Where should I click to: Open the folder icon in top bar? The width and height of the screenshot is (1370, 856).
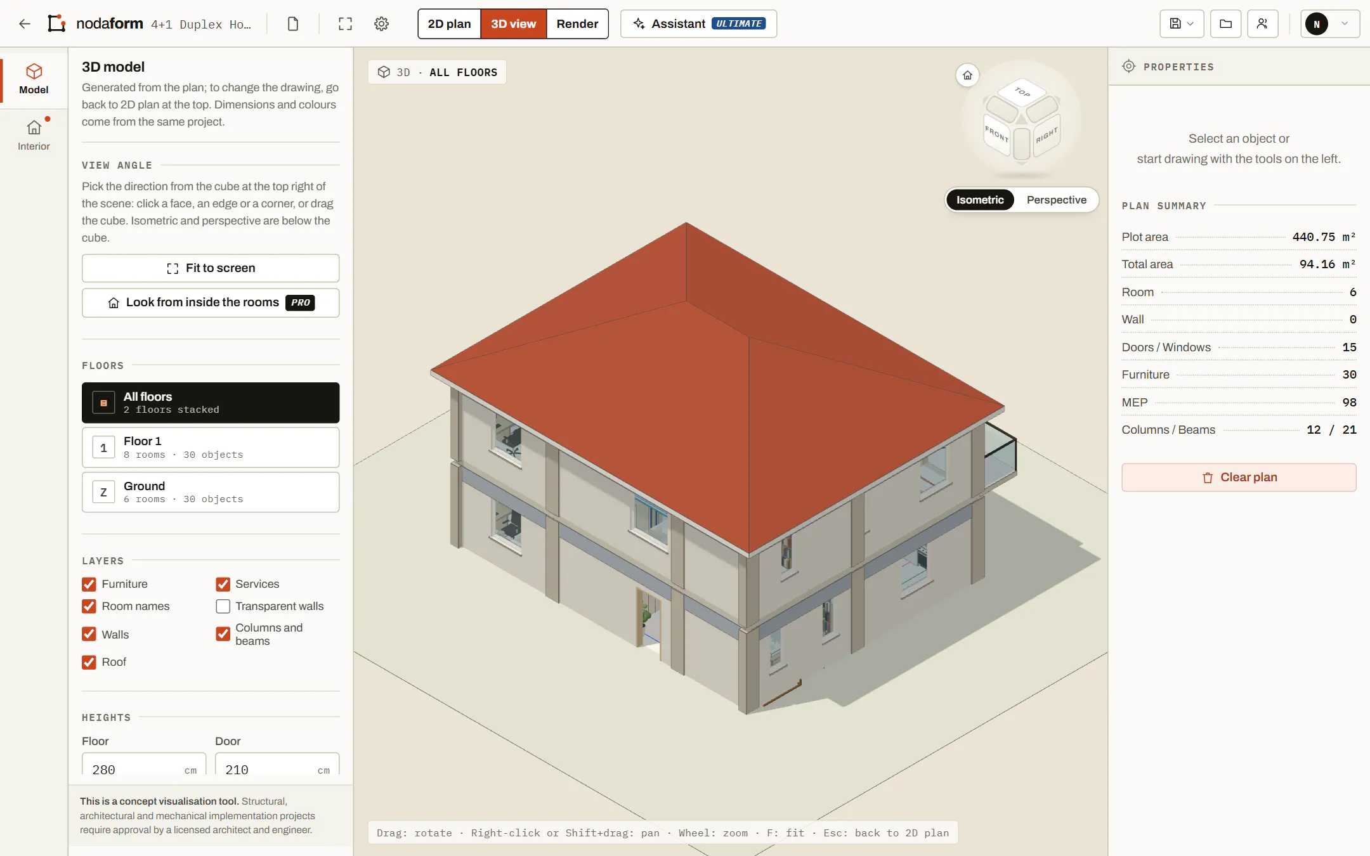tap(1225, 23)
